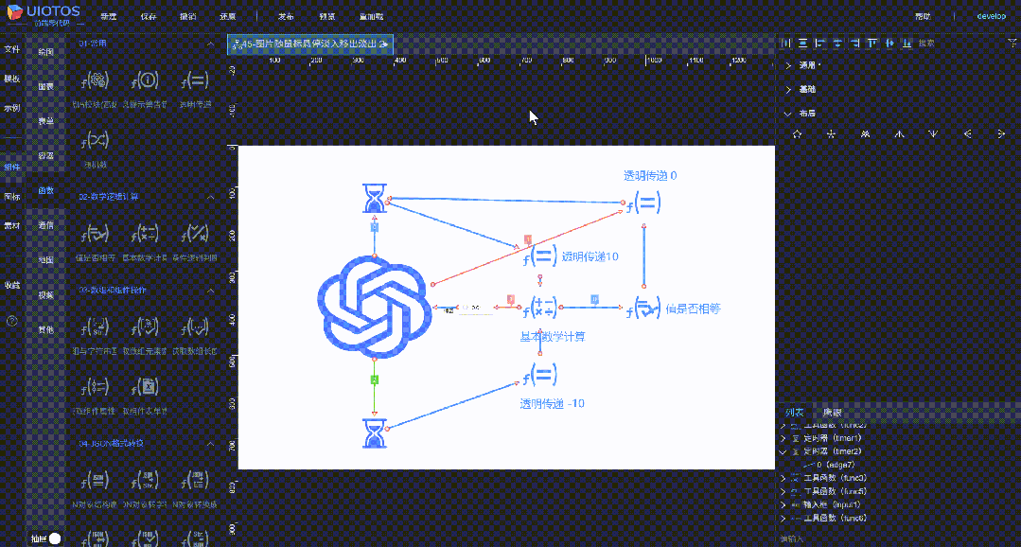This screenshot has height=547, width=1021.
Task: Open the 示例 sidebar tab
Action: [x=11, y=108]
